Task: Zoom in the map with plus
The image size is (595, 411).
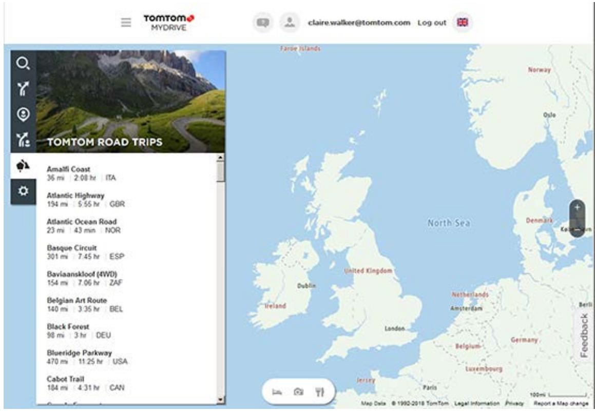Action: coord(577,207)
